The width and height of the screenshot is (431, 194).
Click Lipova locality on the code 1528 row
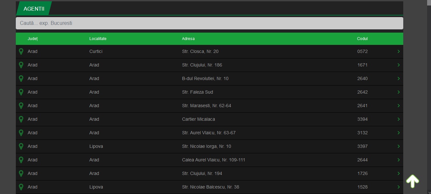[96, 187]
